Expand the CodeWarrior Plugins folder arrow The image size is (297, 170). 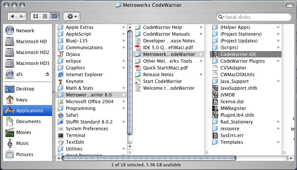(x=279, y=61)
